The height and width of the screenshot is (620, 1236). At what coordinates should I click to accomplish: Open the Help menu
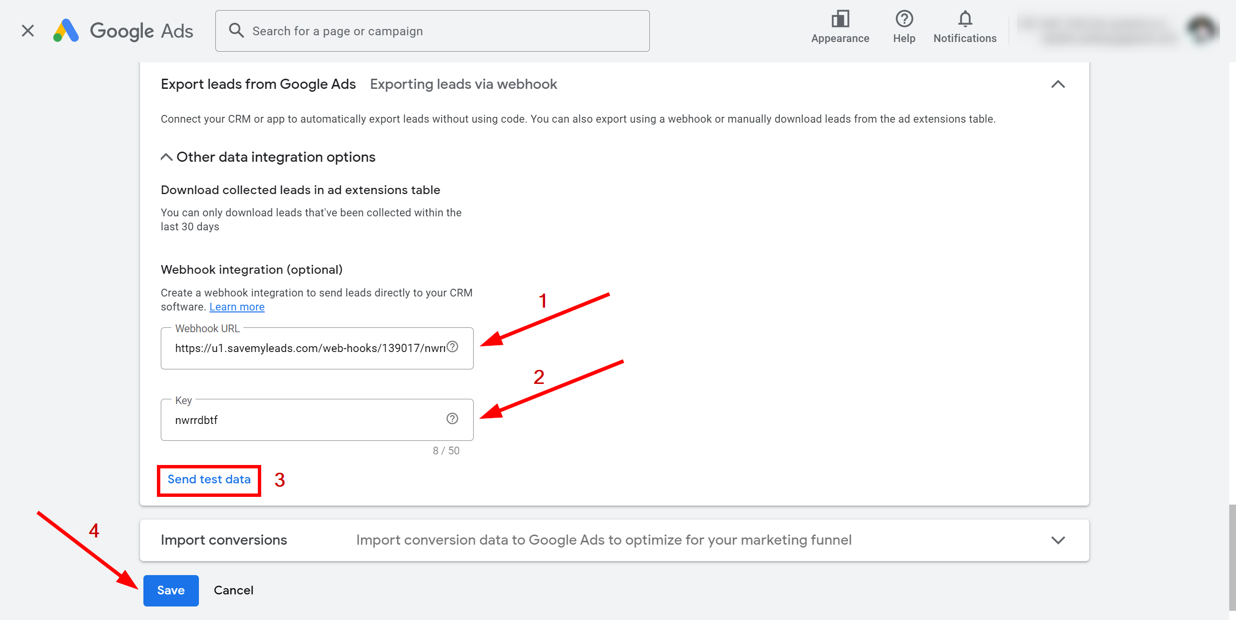pyautogui.click(x=904, y=28)
